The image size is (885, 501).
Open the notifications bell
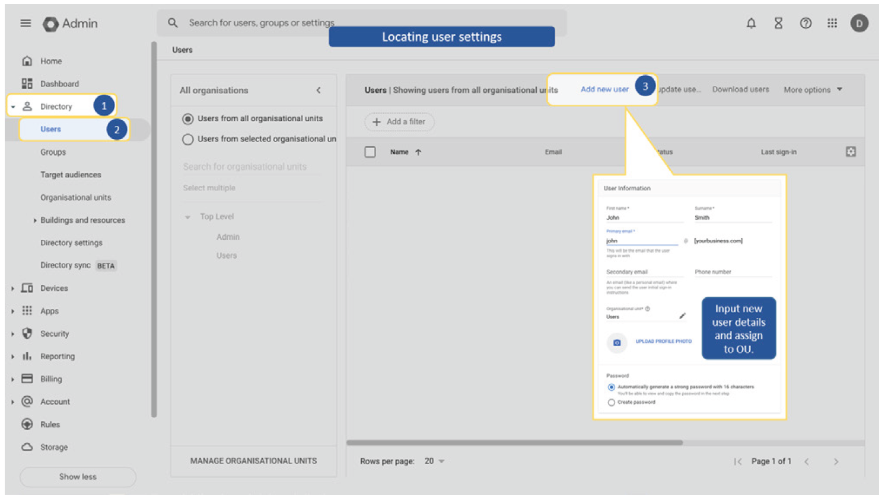(x=751, y=23)
